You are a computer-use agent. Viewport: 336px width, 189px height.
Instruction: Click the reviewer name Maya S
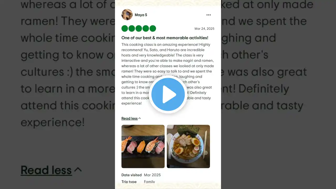click(141, 15)
